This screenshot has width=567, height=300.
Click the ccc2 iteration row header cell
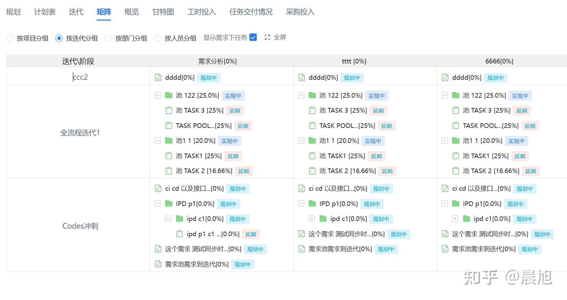[x=78, y=77]
